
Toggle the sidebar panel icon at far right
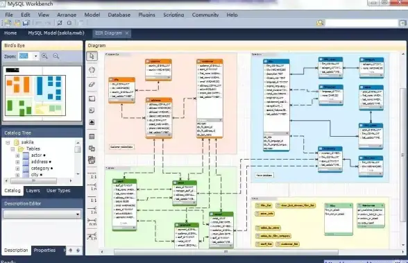(x=403, y=23)
